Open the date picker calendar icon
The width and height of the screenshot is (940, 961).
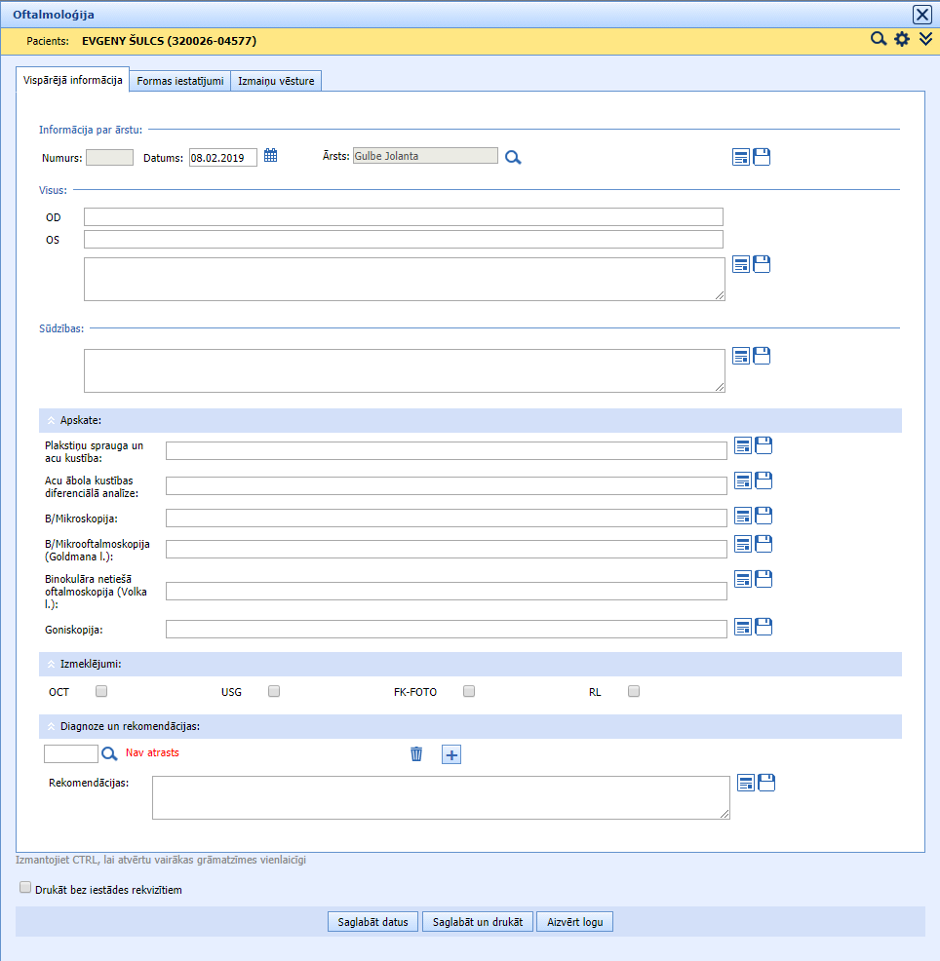[271, 155]
